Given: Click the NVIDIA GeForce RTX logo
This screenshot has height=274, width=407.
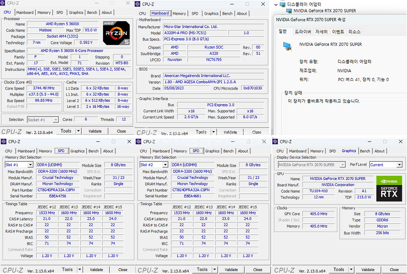Looking at the screenshot, I should coord(389,189).
